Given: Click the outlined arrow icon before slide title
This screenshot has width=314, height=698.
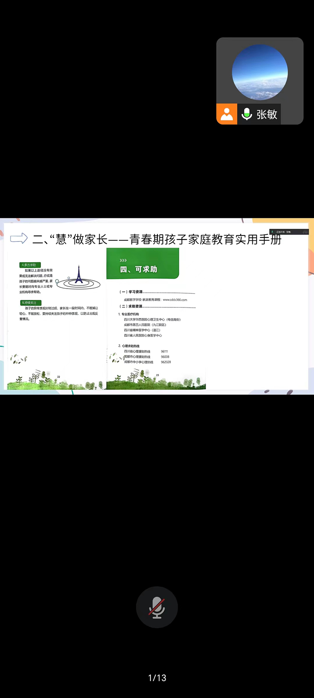Looking at the screenshot, I should [x=18, y=238].
